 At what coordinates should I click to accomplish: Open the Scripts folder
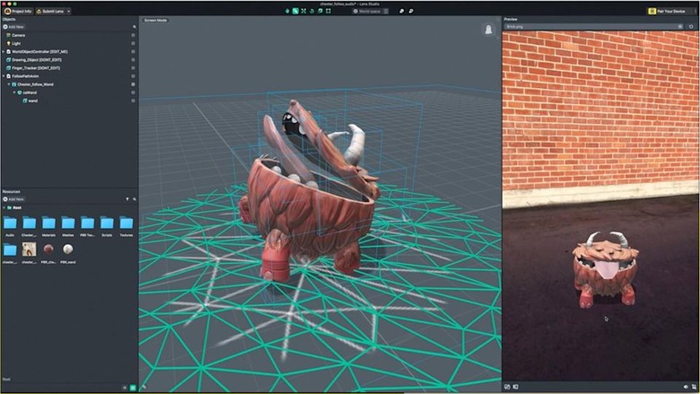pyautogui.click(x=107, y=223)
